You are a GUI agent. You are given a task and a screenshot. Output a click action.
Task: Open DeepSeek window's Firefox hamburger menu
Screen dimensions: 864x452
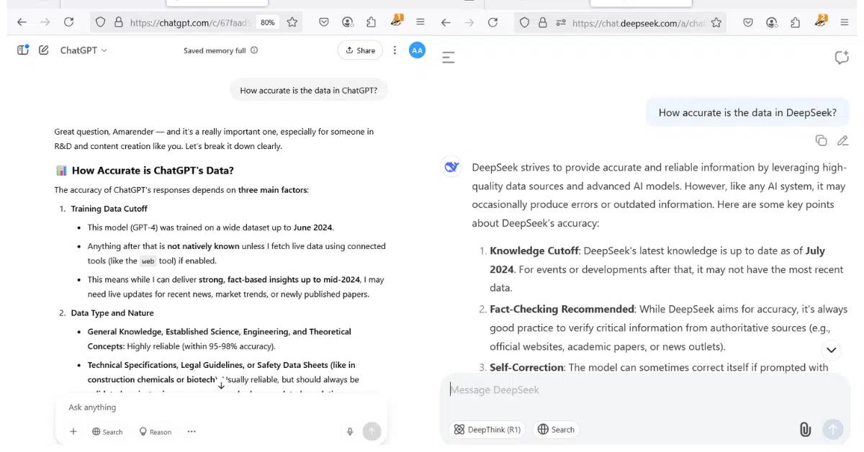[x=845, y=22]
